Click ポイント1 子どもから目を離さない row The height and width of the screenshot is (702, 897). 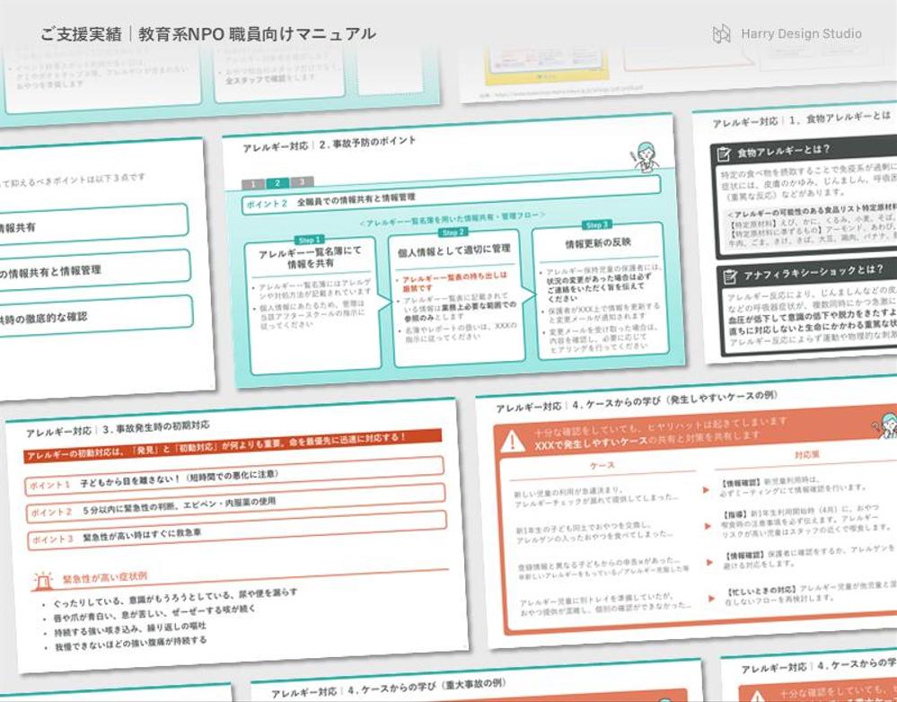[x=234, y=476]
